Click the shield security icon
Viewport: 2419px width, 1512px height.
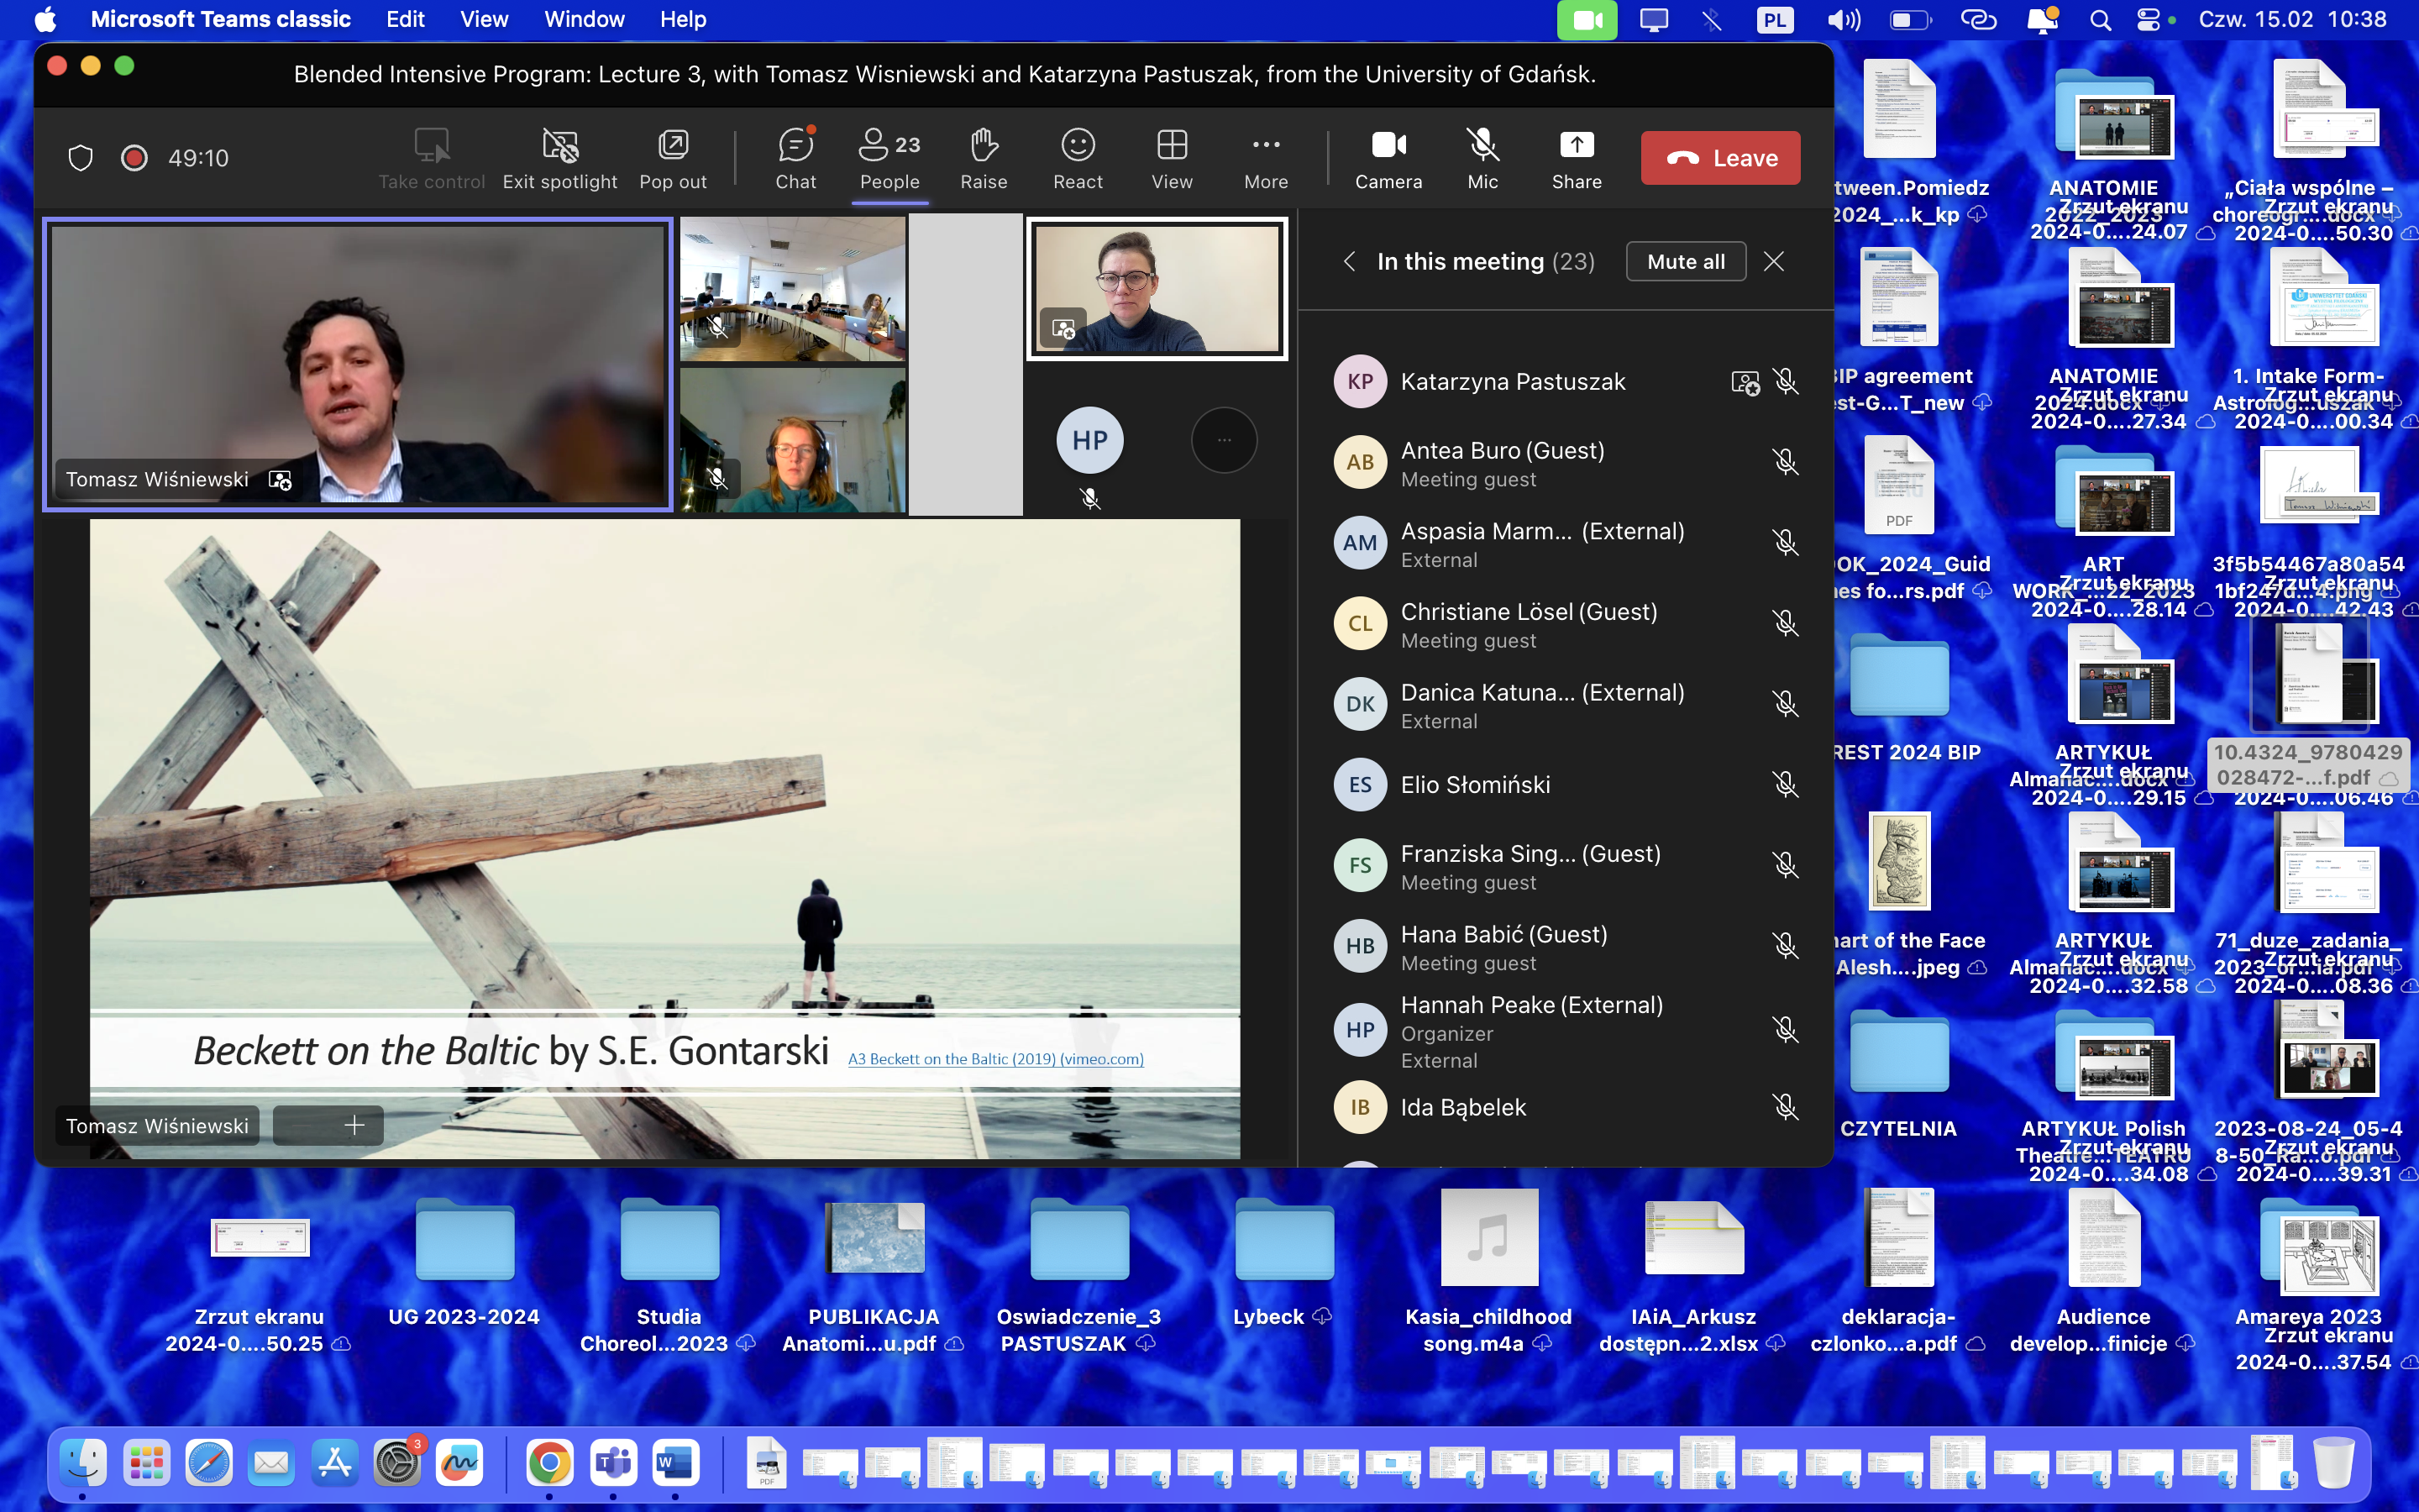[81, 158]
